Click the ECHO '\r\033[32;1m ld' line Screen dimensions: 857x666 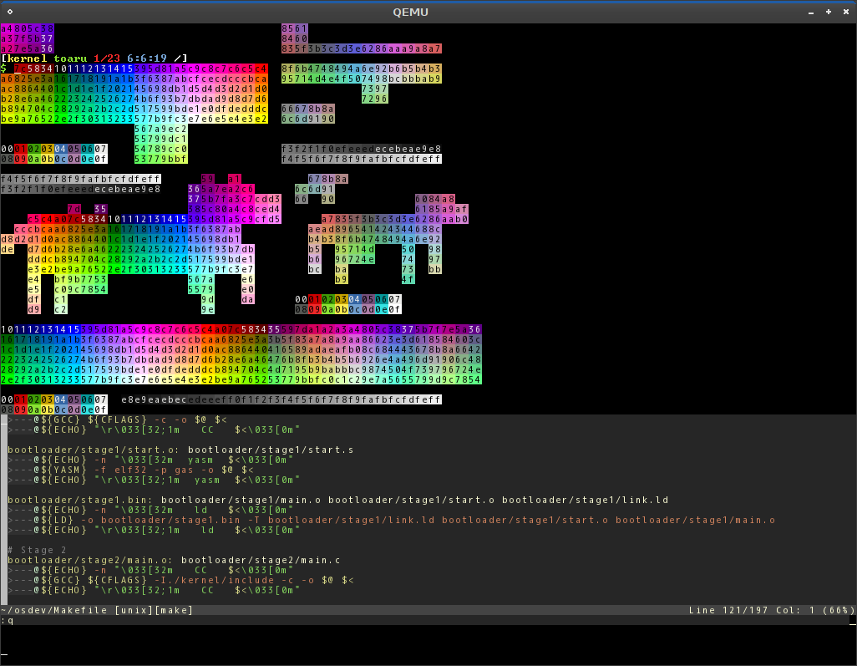(155, 530)
